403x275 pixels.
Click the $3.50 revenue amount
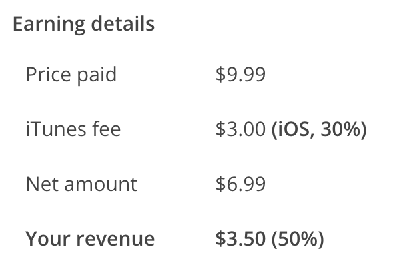point(240,238)
